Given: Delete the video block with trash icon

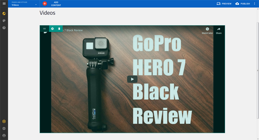Looking at the screenshot, I should point(59,29).
